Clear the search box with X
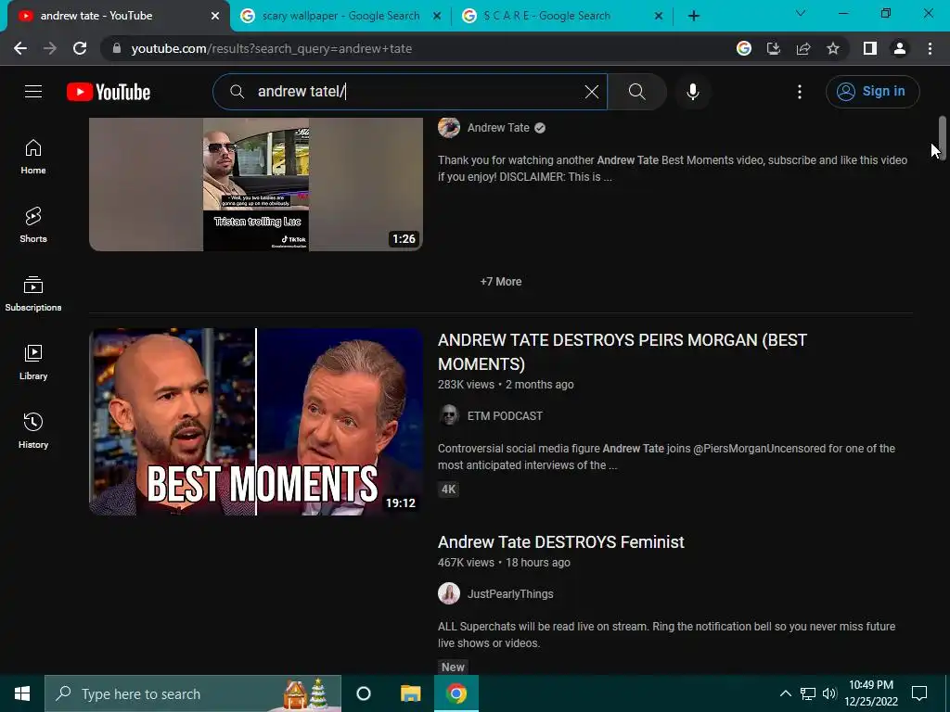 pyautogui.click(x=591, y=92)
